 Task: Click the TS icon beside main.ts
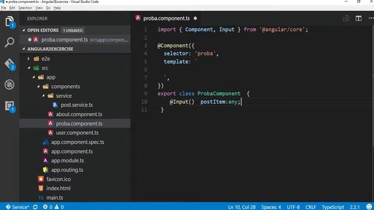click(41, 198)
